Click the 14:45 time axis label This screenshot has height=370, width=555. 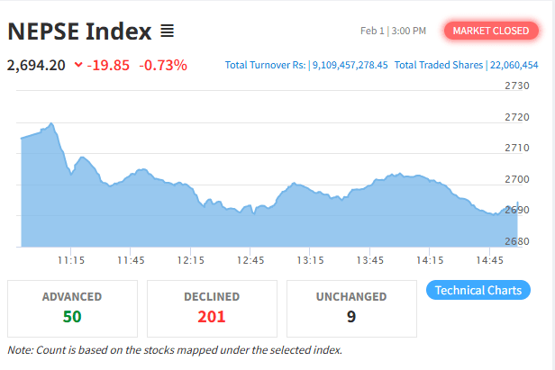click(489, 260)
